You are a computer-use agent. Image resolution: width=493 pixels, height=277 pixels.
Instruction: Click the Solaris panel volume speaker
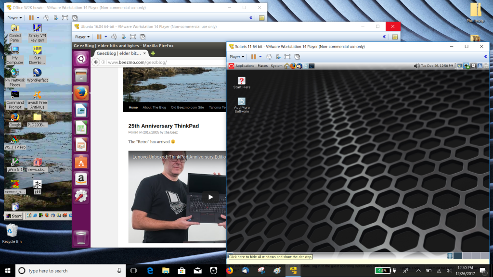[x=416, y=66]
